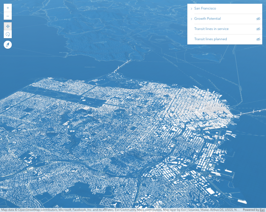Toggle visibility of Transit lines in service
The width and height of the screenshot is (266, 212).
click(x=258, y=29)
